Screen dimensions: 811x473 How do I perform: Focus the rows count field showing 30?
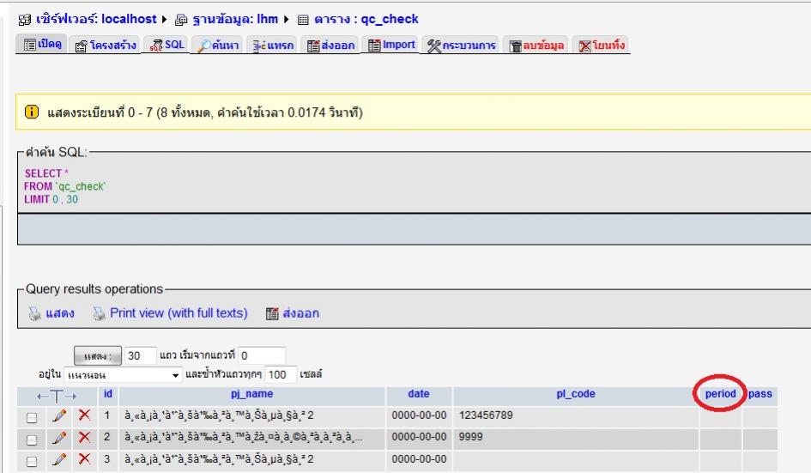140,355
